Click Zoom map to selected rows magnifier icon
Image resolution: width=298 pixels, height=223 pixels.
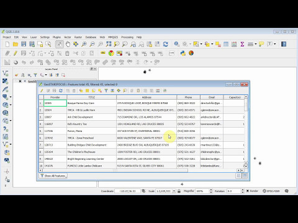pos(125,90)
